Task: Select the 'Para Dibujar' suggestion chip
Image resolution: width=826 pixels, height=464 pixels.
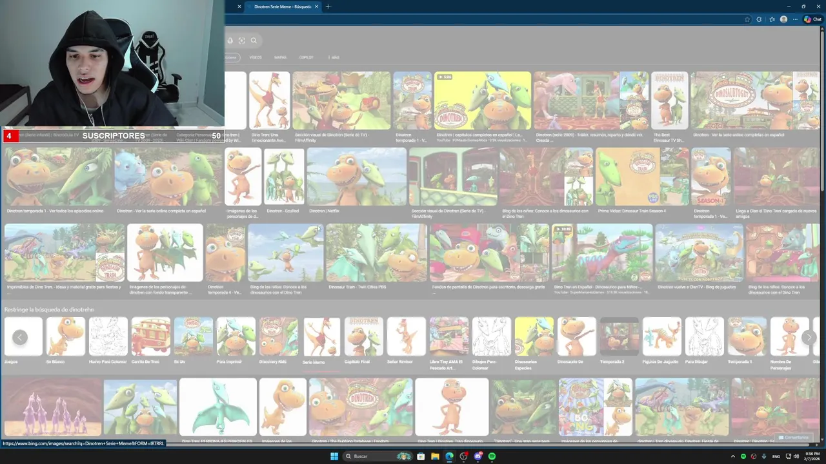Action: tap(705, 340)
